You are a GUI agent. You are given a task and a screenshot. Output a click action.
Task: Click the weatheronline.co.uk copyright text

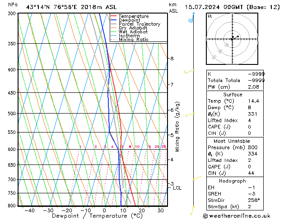[237, 216]
